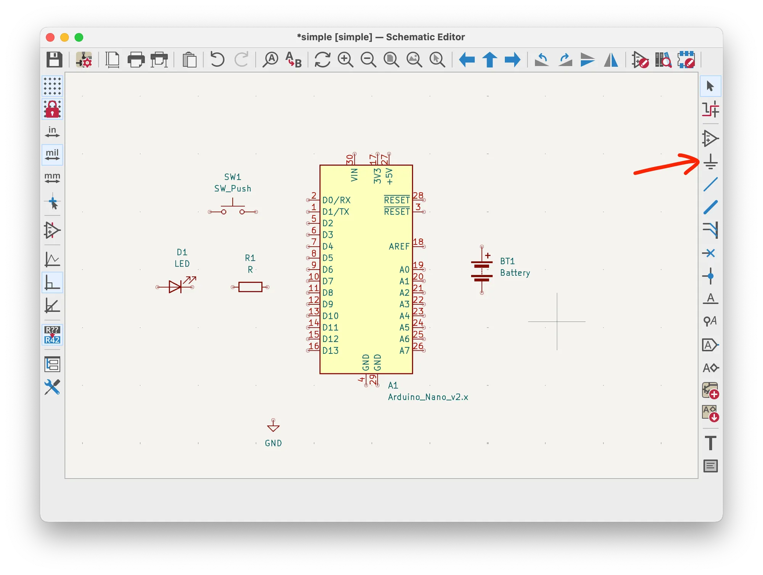Zoom in on the schematic
The height and width of the screenshot is (575, 763).
[x=346, y=60]
